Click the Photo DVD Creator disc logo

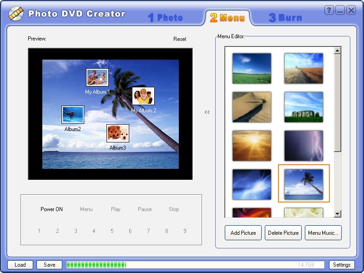click(x=16, y=14)
